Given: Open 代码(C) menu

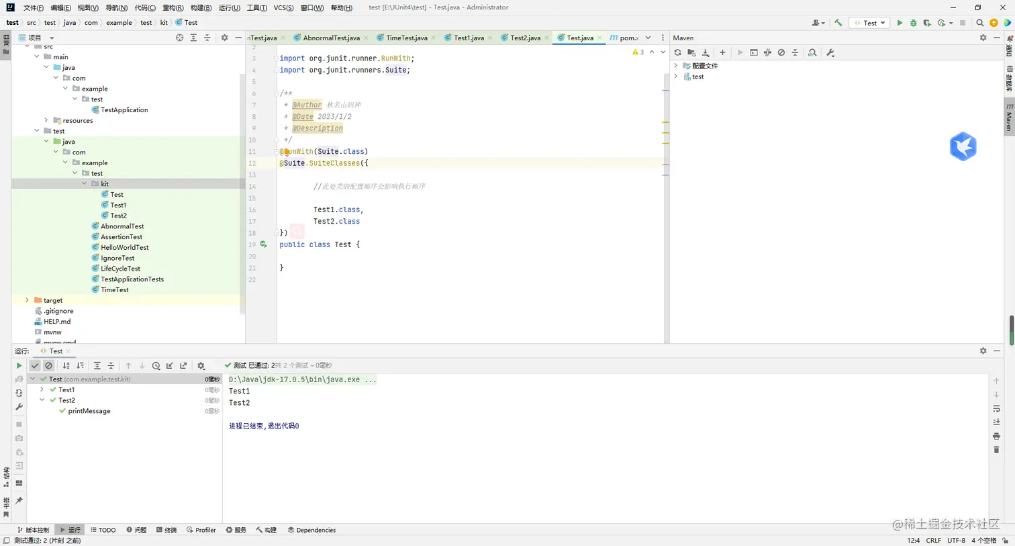Looking at the screenshot, I should click(x=145, y=7).
